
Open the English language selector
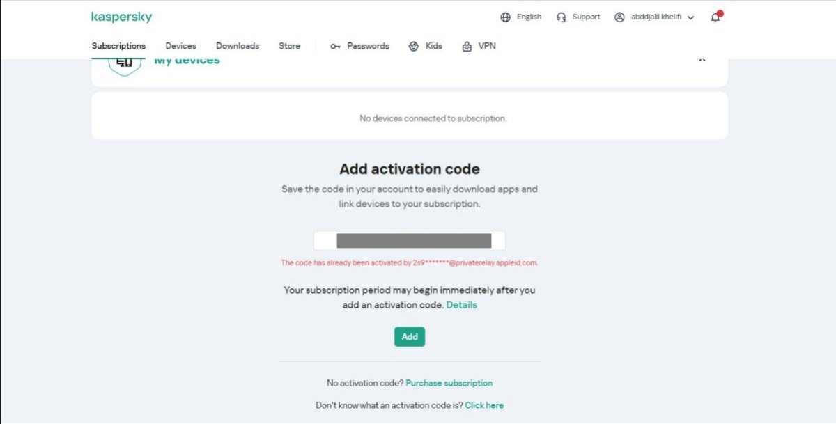click(529, 17)
